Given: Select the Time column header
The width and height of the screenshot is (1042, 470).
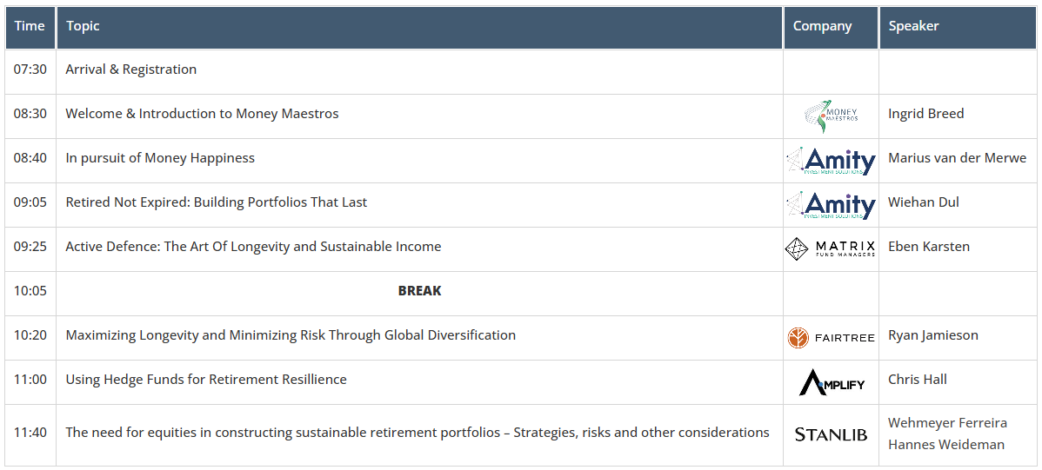Looking at the screenshot, I should pos(30,27).
